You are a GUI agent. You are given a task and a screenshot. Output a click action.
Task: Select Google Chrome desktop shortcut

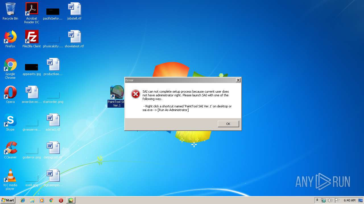pos(10,69)
